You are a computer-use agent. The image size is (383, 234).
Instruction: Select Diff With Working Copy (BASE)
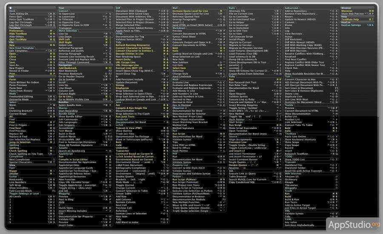tap(303, 45)
